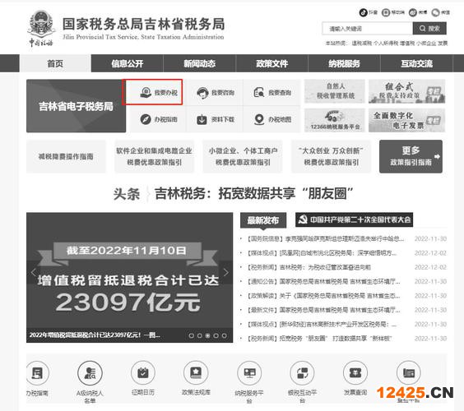Switch to the 信息公开 navigation tab
The image size is (464, 411).
pos(128,63)
